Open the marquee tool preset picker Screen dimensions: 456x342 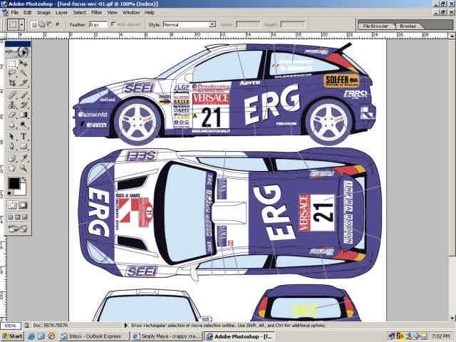15,24
